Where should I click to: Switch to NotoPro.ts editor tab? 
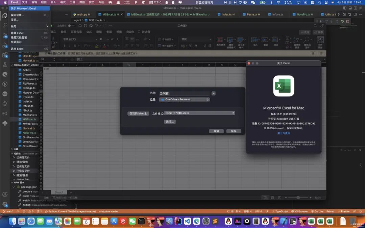coord(303,15)
